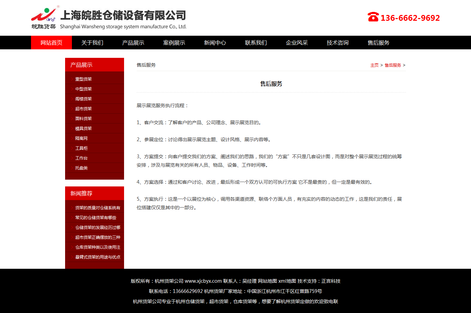Click the www.xjcbyx.com text in footer
The width and height of the screenshot is (471, 313).
pyautogui.click(x=203, y=281)
